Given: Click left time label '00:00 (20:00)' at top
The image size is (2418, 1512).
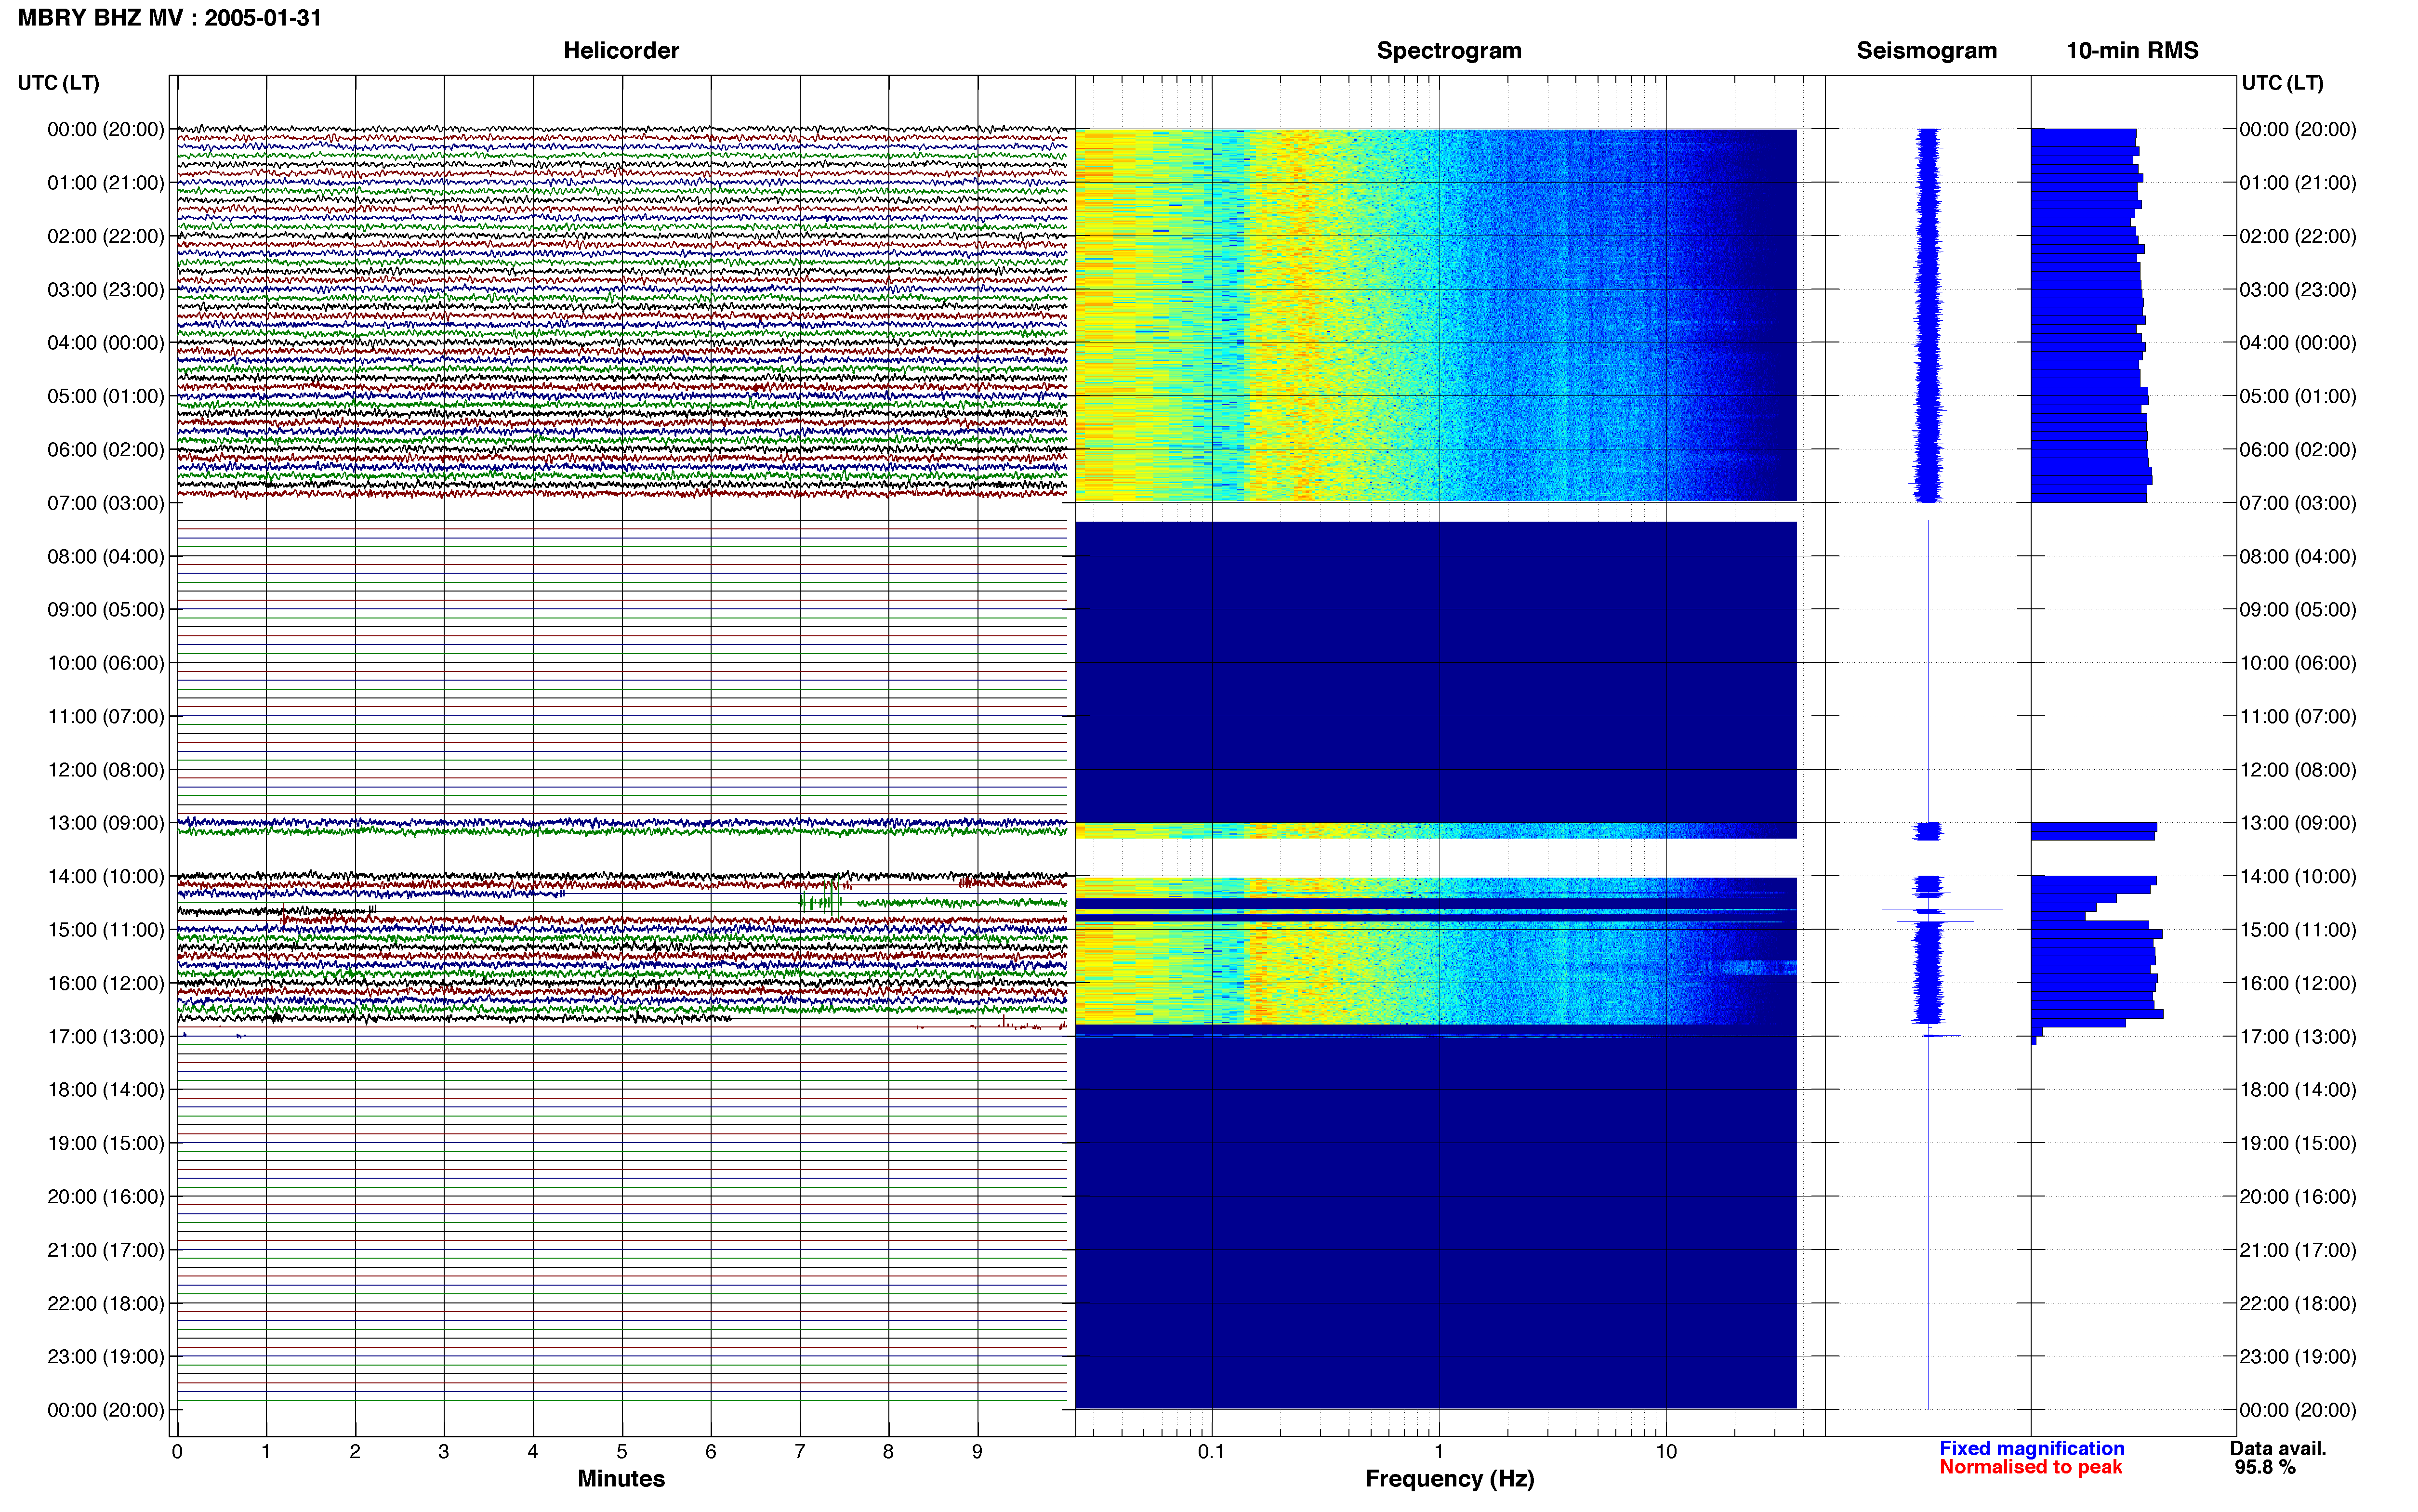Looking at the screenshot, I should tap(106, 129).
